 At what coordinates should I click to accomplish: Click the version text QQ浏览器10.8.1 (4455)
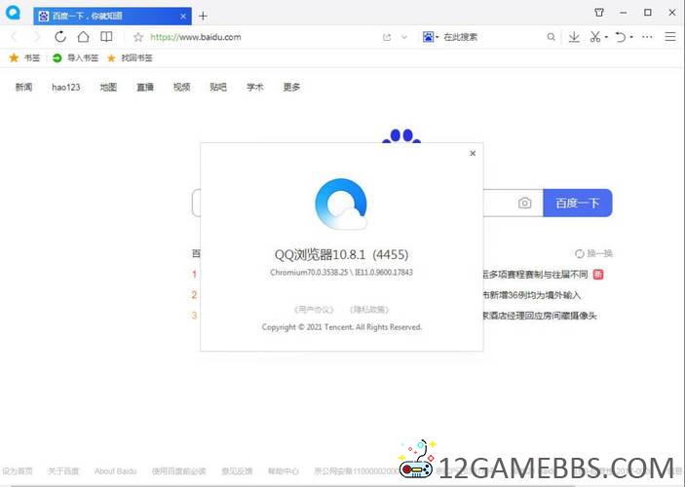click(x=341, y=254)
